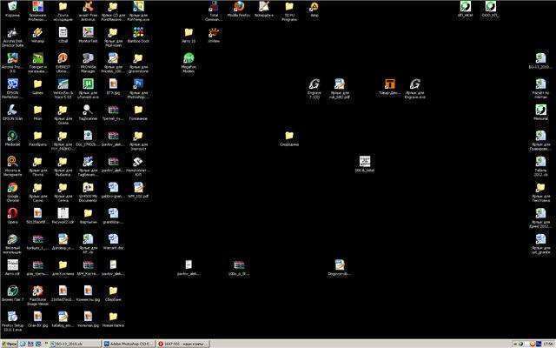Select the Bamboo Dock shortcut
The image size is (556, 348).
[138, 35]
